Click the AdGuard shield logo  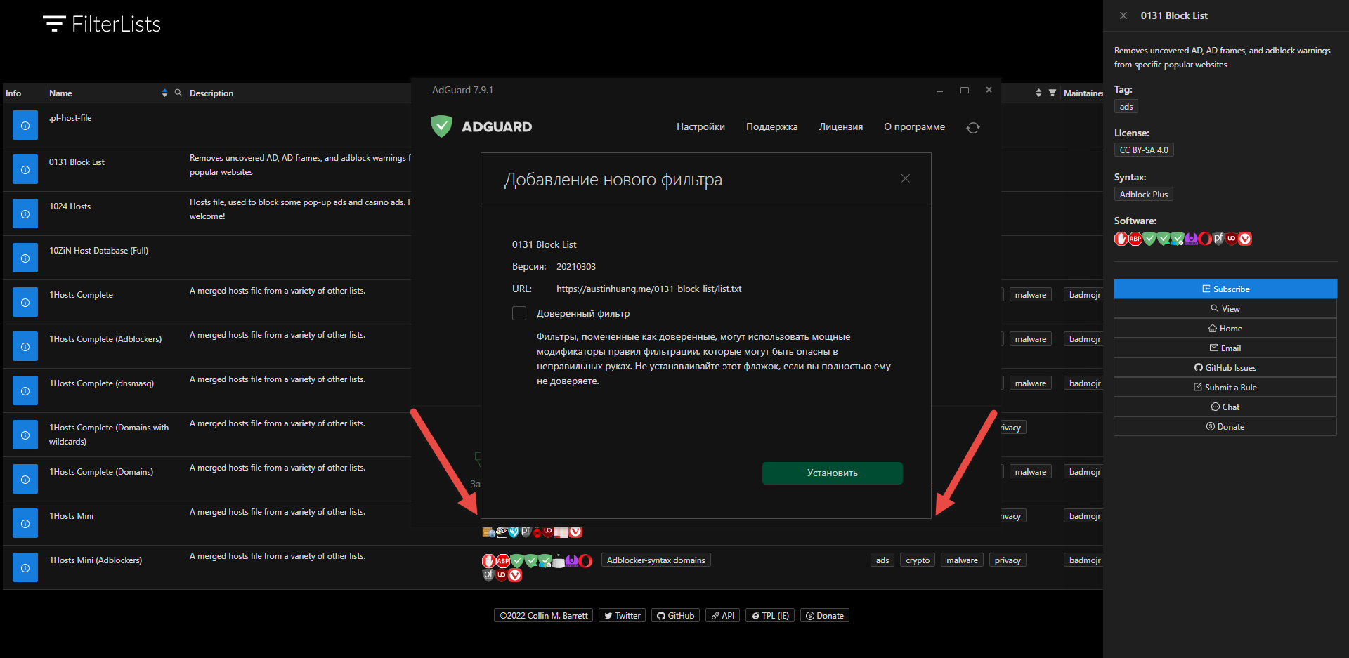coord(441,126)
